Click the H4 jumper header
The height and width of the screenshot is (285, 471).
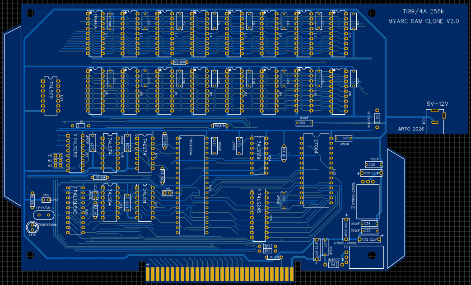[x=167, y=193]
